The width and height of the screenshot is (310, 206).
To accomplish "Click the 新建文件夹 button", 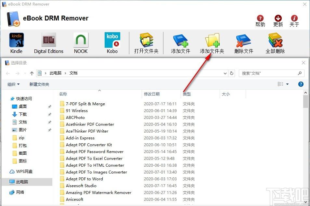I will [x=39, y=84].
